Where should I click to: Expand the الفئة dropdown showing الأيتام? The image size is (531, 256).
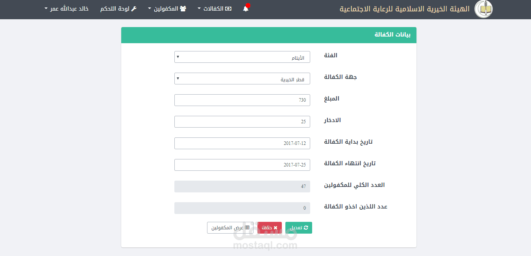242,57
